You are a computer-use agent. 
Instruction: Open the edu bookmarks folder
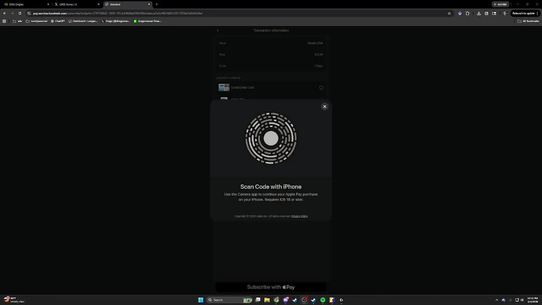point(17,21)
